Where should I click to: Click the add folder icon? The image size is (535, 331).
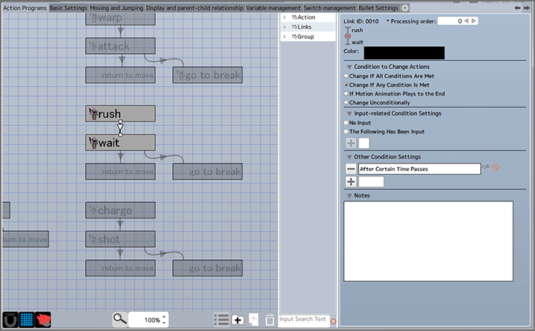pos(237,320)
